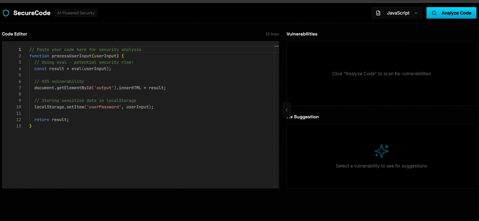Click the SecureCode shield logo icon

click(6, 13)
